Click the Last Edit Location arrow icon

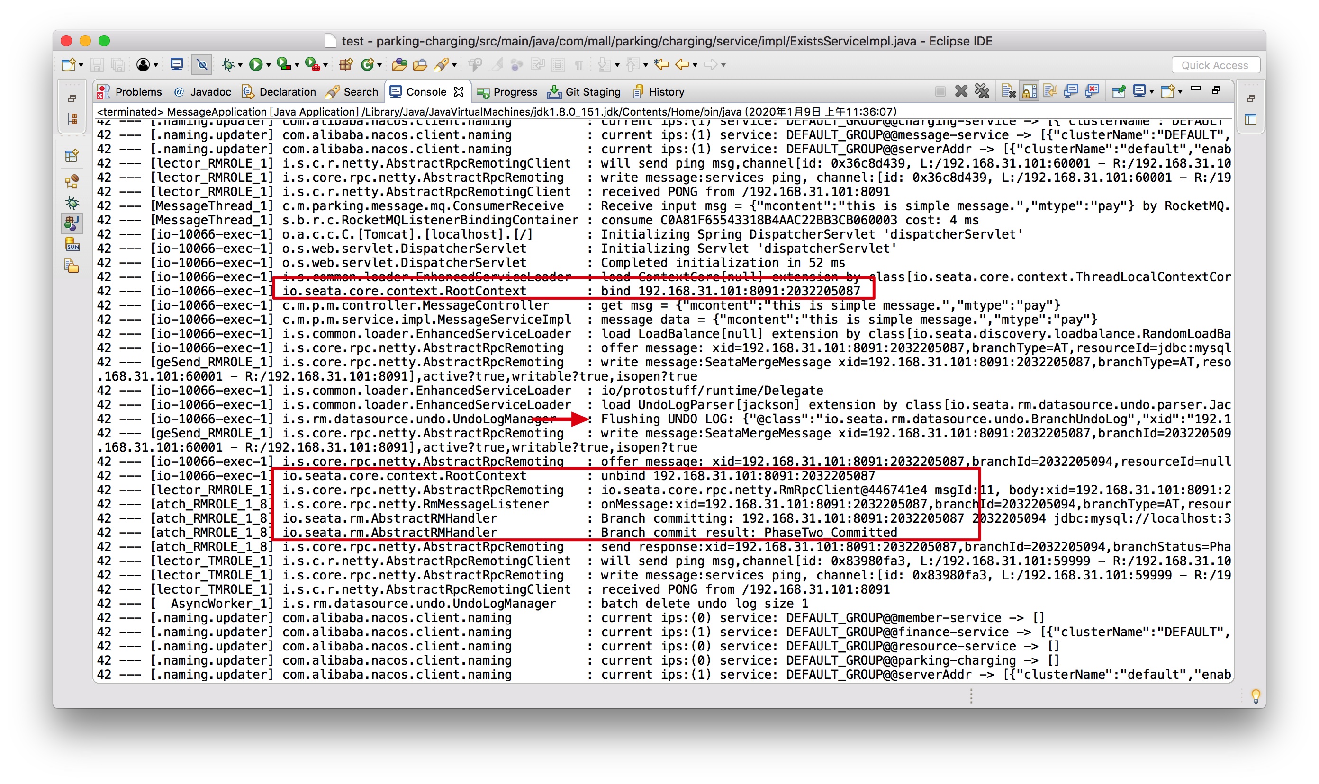click(x=661, y=65)
